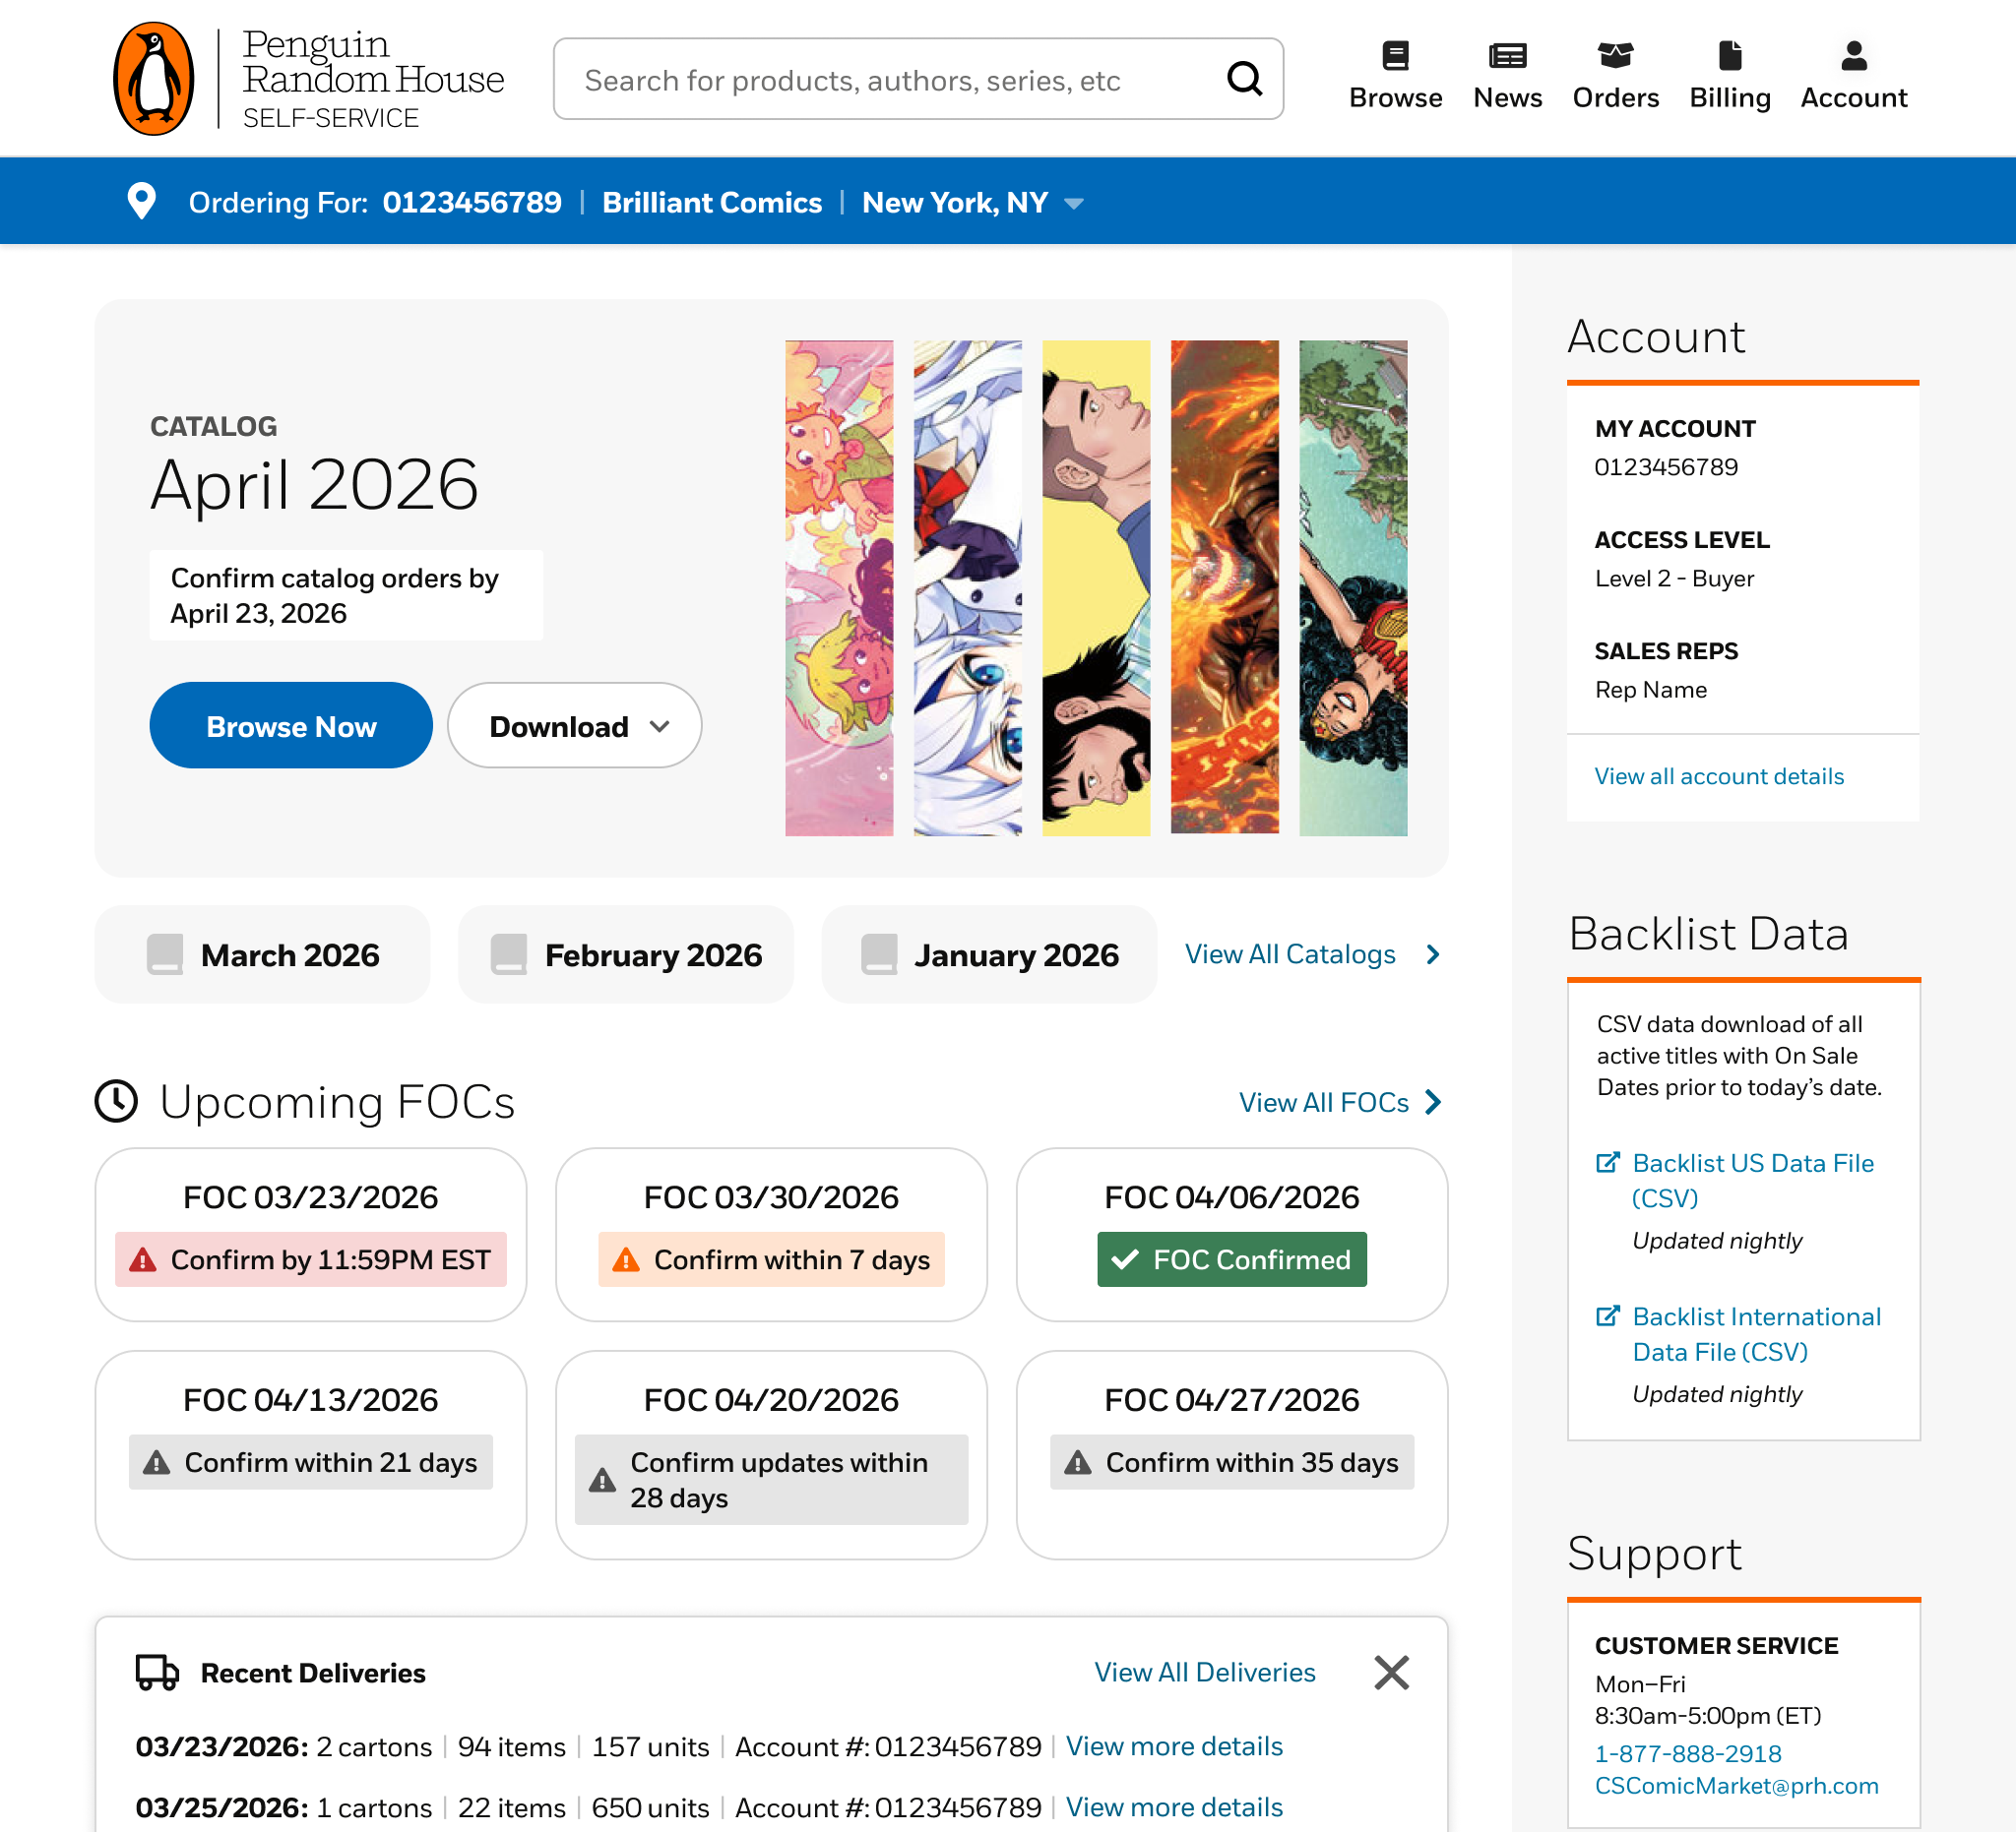The height and width of the screenshot is (1832, 2016).
Task: Open Billing document icon
Action: click(1729, 56)
